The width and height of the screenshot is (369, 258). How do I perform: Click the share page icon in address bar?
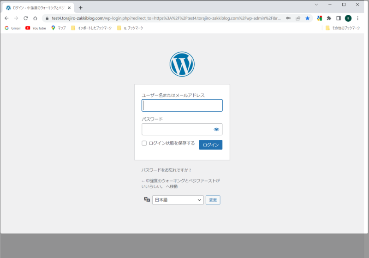(298, 18)
